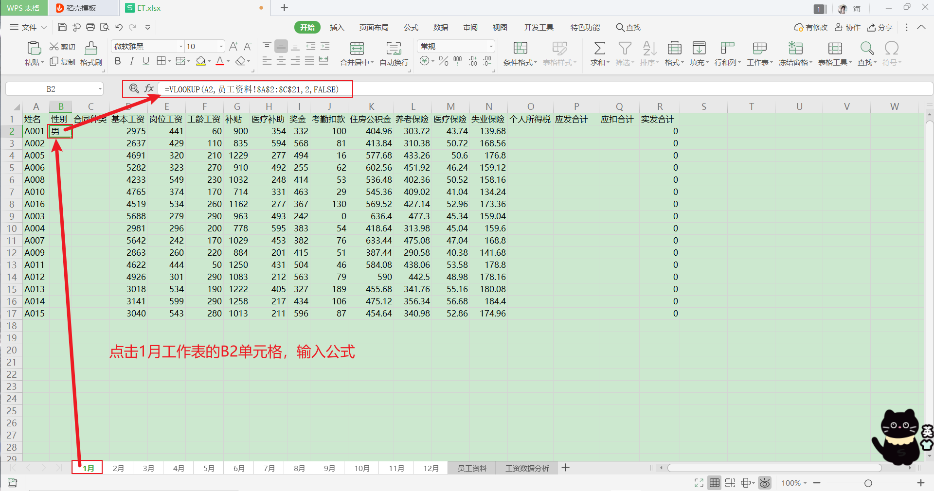Screen dimensions: 934x491
Task: Open the 数据 ribbon tab
Action: tap(441, 27)
